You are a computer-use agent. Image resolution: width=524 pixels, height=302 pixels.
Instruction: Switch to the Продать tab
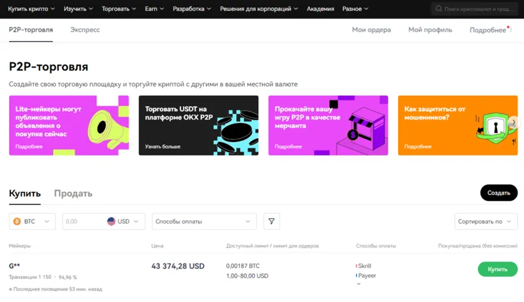[x=73, y=193]
